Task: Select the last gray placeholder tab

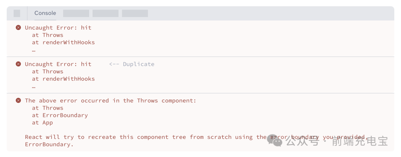Action: [135, 13]
